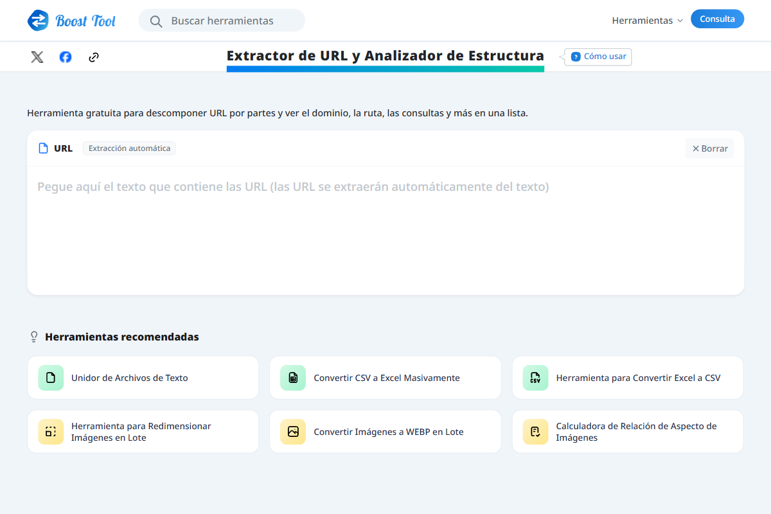Click the Redimensionar Imágenes en Lote icon
This screenshot has height=514, width=771.
[x=51, y=432]
